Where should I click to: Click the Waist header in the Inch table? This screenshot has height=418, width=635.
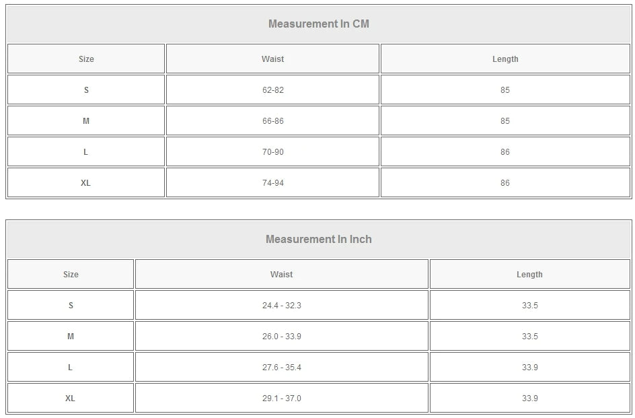pyautogui.click(x=281, y=275)
